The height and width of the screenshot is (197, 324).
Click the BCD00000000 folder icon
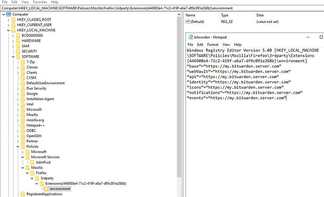[x=18, y=36]
